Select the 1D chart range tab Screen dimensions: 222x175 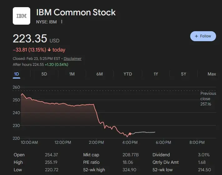pos(17,74)
